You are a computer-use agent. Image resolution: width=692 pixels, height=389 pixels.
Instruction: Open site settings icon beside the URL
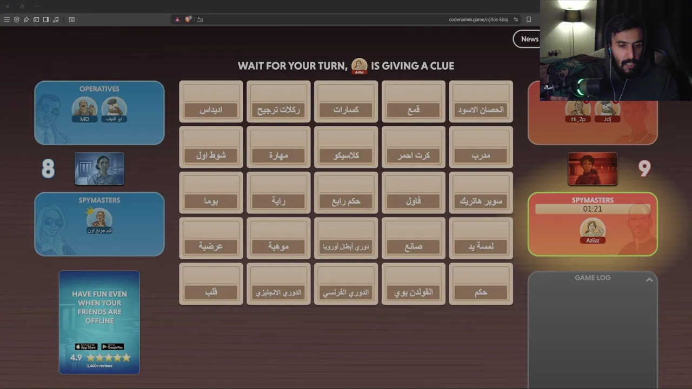[516, 19]
